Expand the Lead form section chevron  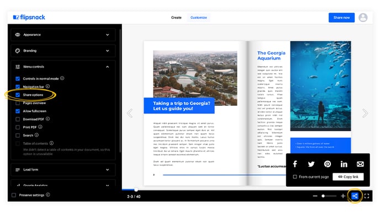(x=107, y=170)
